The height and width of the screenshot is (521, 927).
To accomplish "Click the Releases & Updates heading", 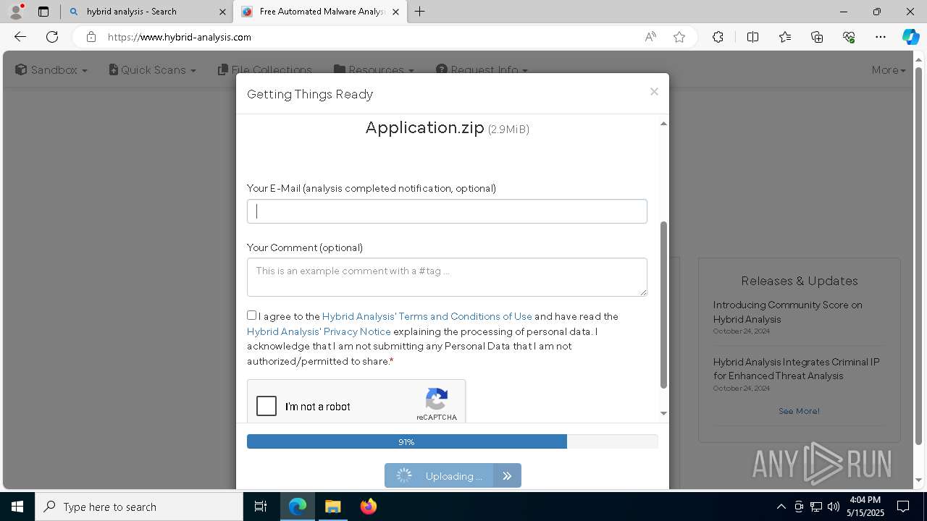I will [800, 281].
